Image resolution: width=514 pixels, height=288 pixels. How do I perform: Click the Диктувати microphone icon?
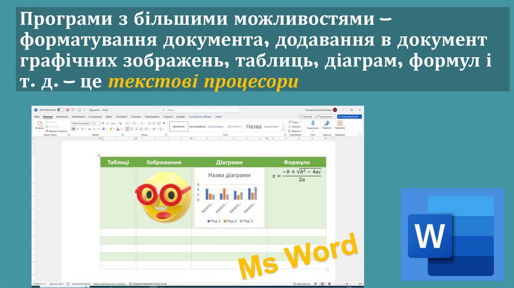[313, 123]
